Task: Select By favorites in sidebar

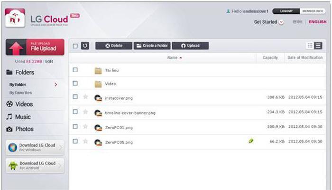Action: click(x=20, y=93)
